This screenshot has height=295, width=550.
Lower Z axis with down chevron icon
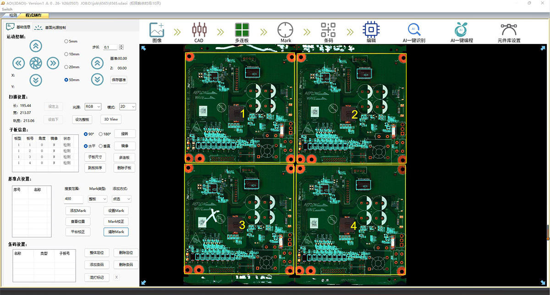(x=97, y=79)
